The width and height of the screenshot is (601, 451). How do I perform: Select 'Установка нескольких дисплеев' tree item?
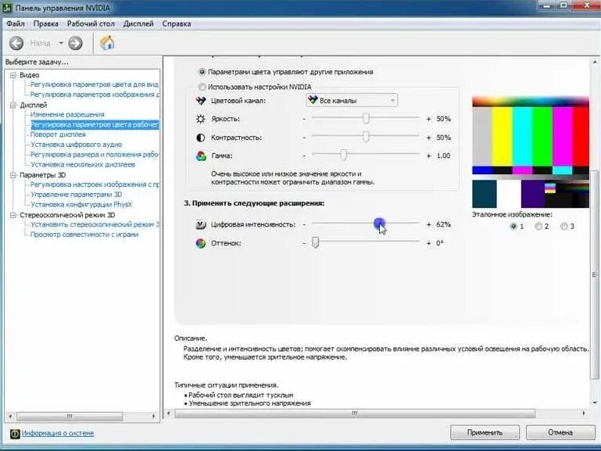pyautogui.click(x=83, y=164)
